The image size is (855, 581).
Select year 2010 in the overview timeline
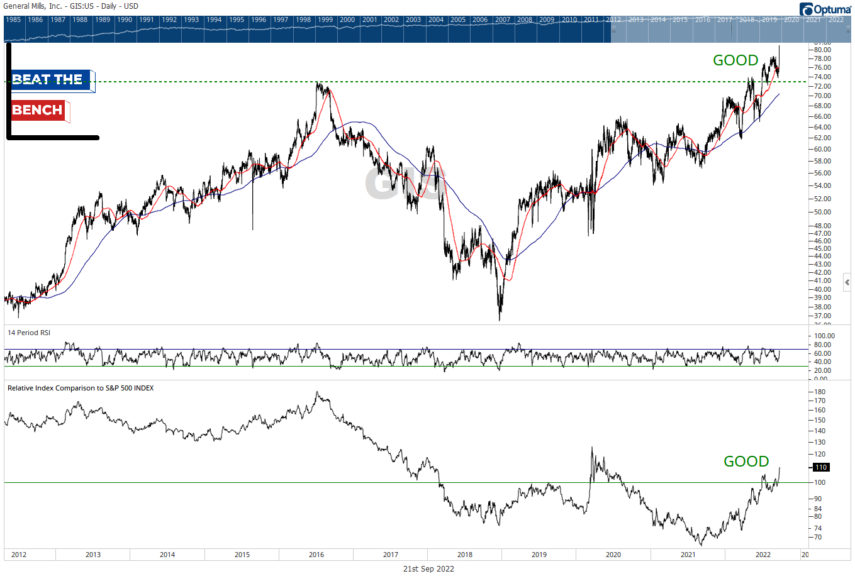(x=569, y=19)
